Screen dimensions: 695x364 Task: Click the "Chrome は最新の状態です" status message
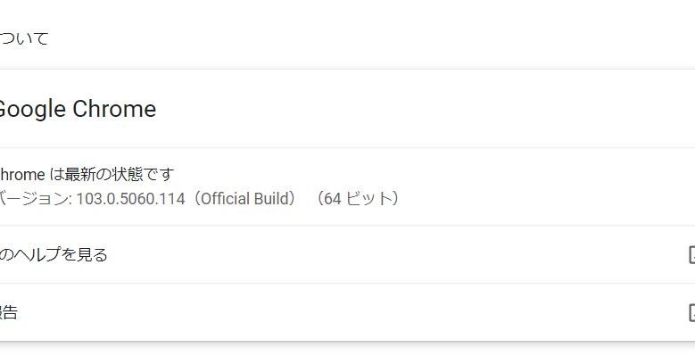[x=87, y=174]
